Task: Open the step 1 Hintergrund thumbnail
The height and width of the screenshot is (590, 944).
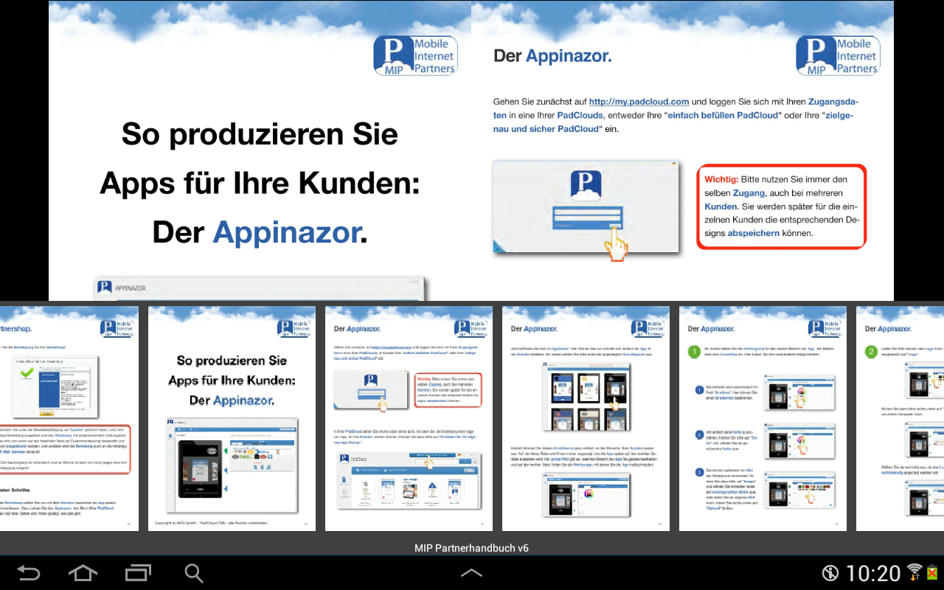Action: point(763,418)
